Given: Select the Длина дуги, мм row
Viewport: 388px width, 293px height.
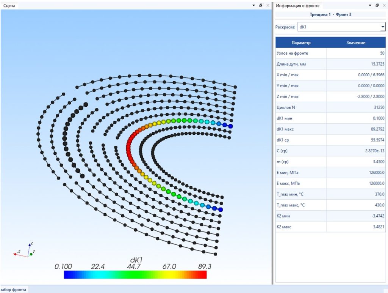Looking at the screenshot, I should pyautogui.click(x=330, y=64).
